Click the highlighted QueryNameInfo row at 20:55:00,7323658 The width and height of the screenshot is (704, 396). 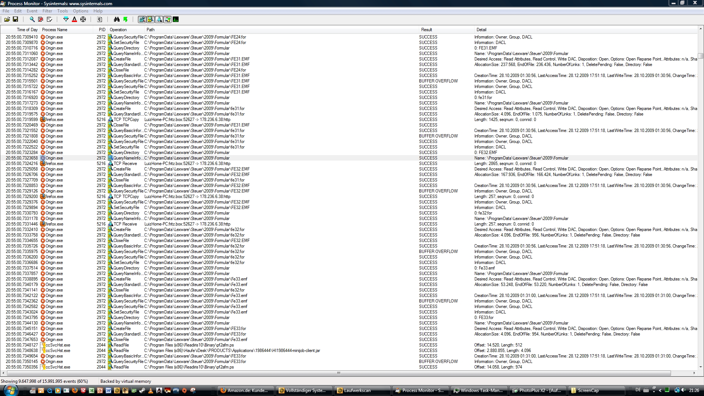pyautogui.click(x=349, y=158)
